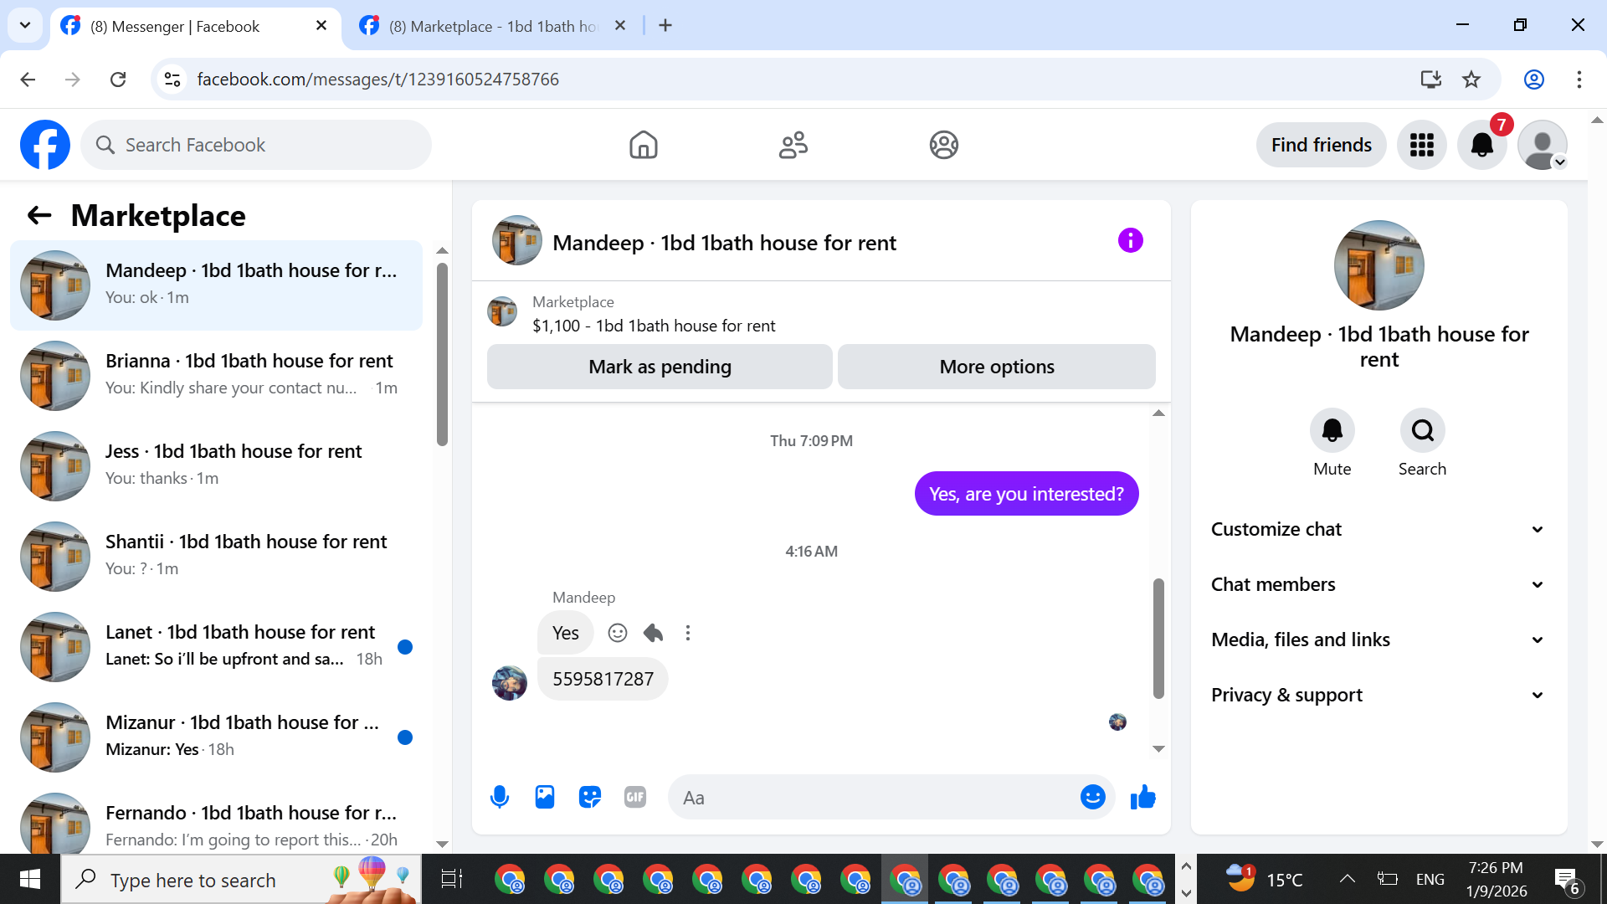React to the 'Yes' message
Image resolution: width=1607 pixels, height=904 pixels.
click(618, 633)
